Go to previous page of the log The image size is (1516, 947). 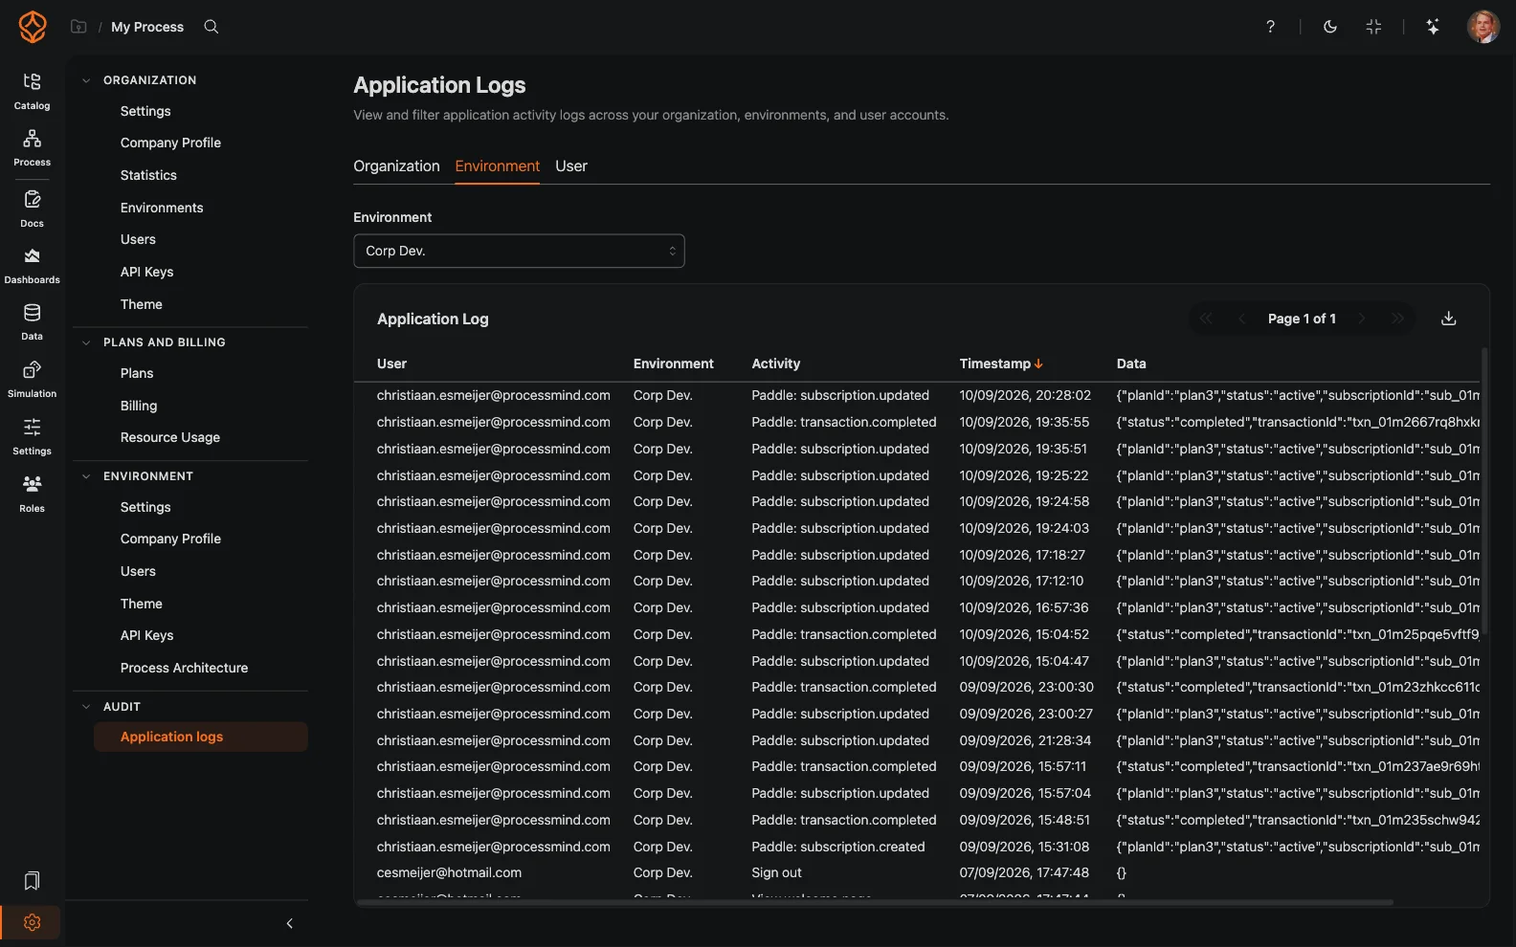point(1241,319)
